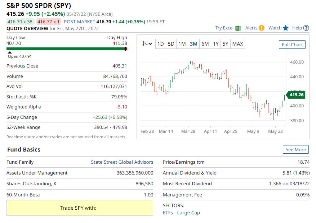This screenshot has width=316, height=223.
Task: Enable the 5Y timeframe
Action: [x=227, y=44]
